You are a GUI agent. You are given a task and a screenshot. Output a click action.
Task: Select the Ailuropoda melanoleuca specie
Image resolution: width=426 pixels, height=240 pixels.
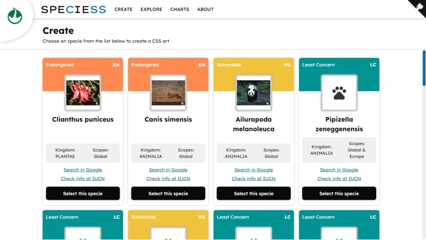(254, 193)
